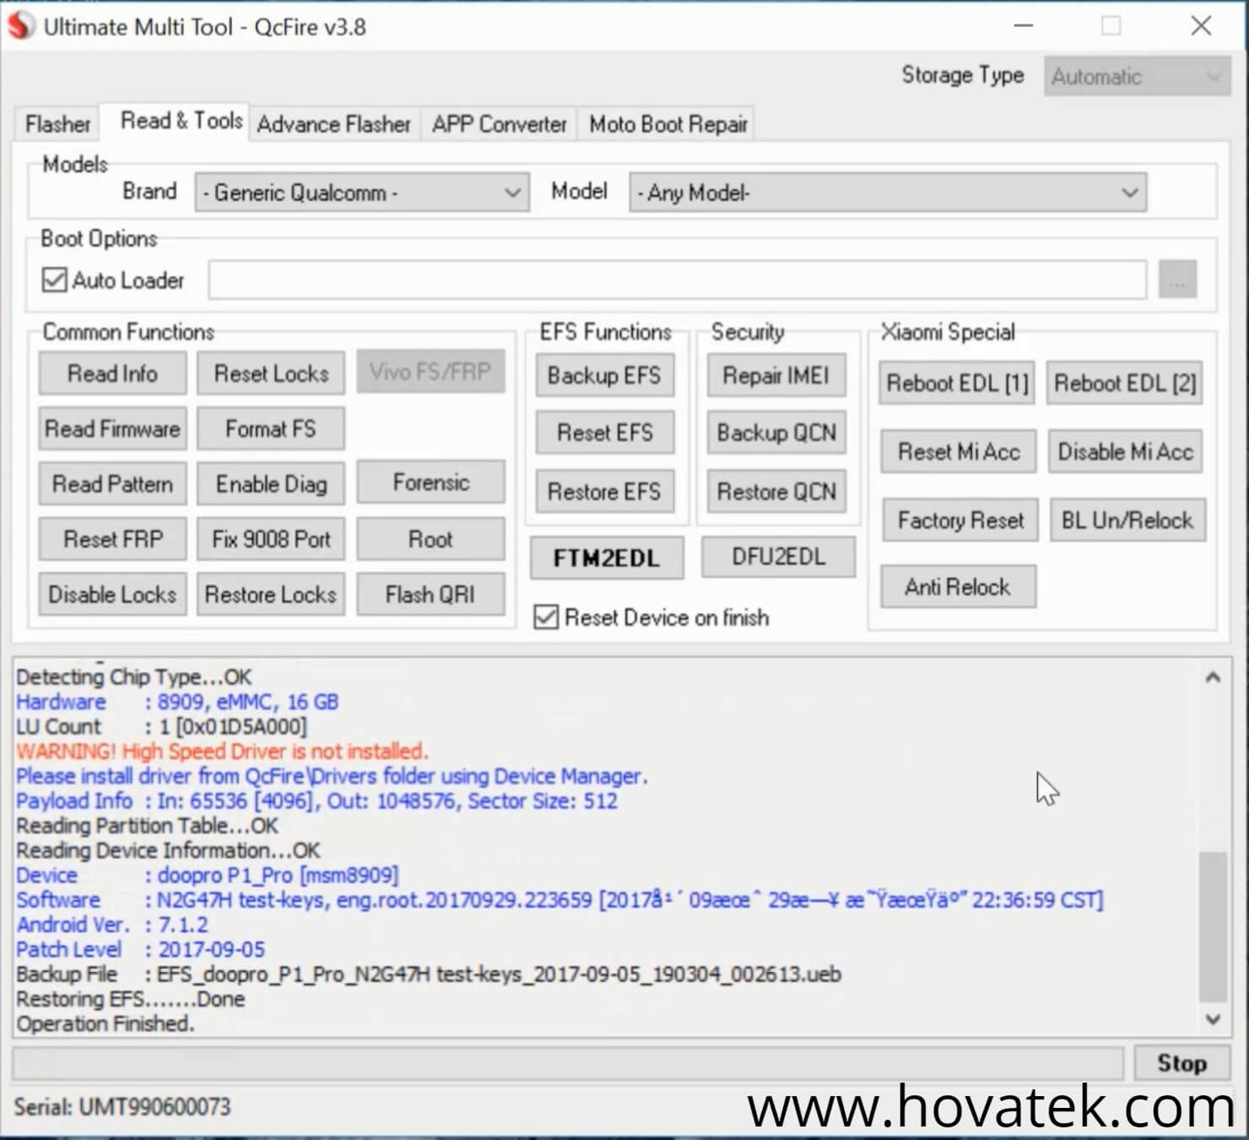Click the Forensic button
The image size is (1249, 1140).
pos(430,482)
